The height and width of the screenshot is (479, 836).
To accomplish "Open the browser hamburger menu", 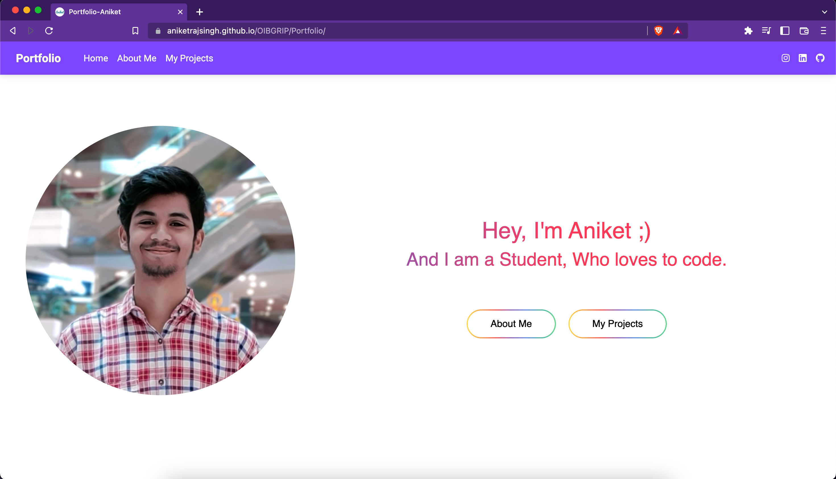I will click(x=823, y=31).
